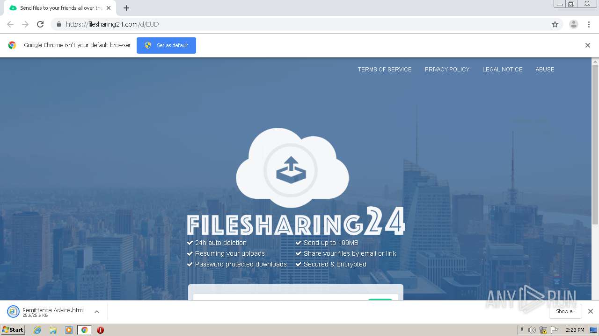Click the '24h auto deletion' feature text

tap(220, 243)
